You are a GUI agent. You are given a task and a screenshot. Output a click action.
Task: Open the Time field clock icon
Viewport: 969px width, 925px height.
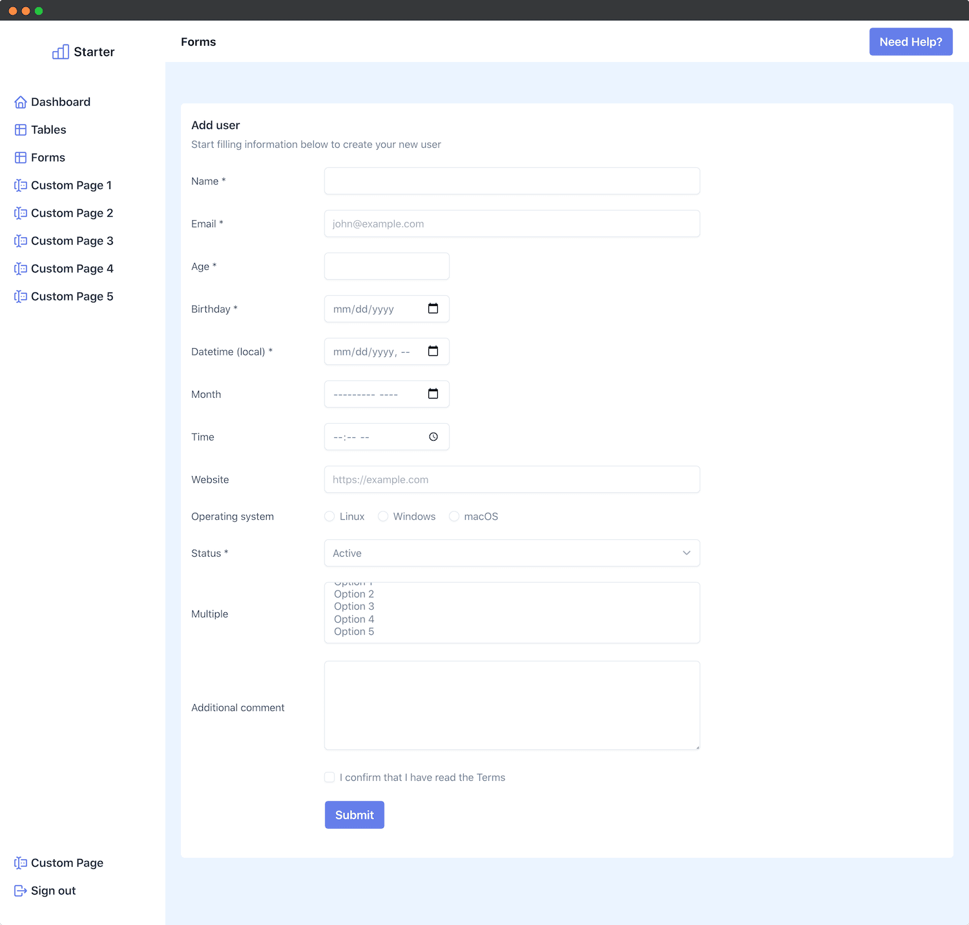[x=433, y=437]
